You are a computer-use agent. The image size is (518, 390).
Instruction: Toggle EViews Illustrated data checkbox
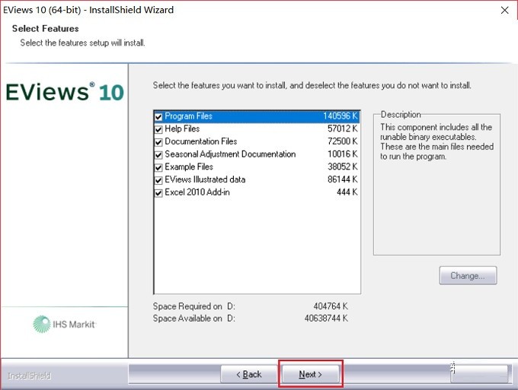[158, 180]
